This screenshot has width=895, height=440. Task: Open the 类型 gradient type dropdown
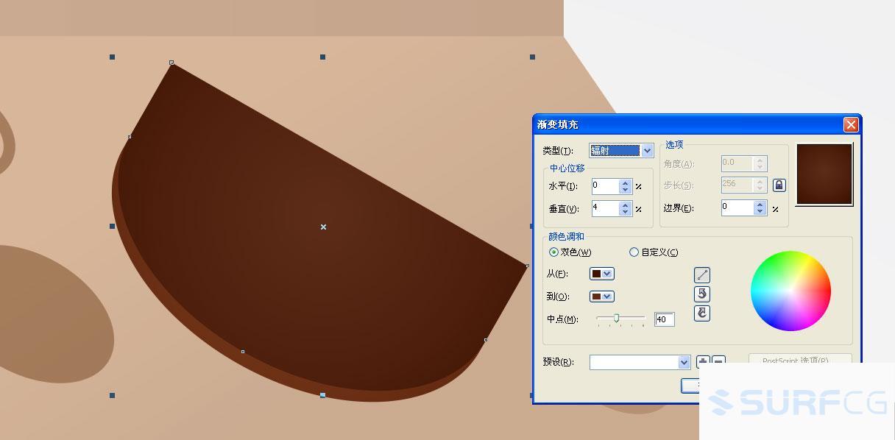647,150
